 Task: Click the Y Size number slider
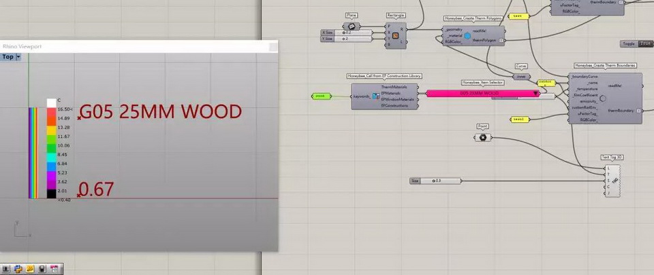358,39
